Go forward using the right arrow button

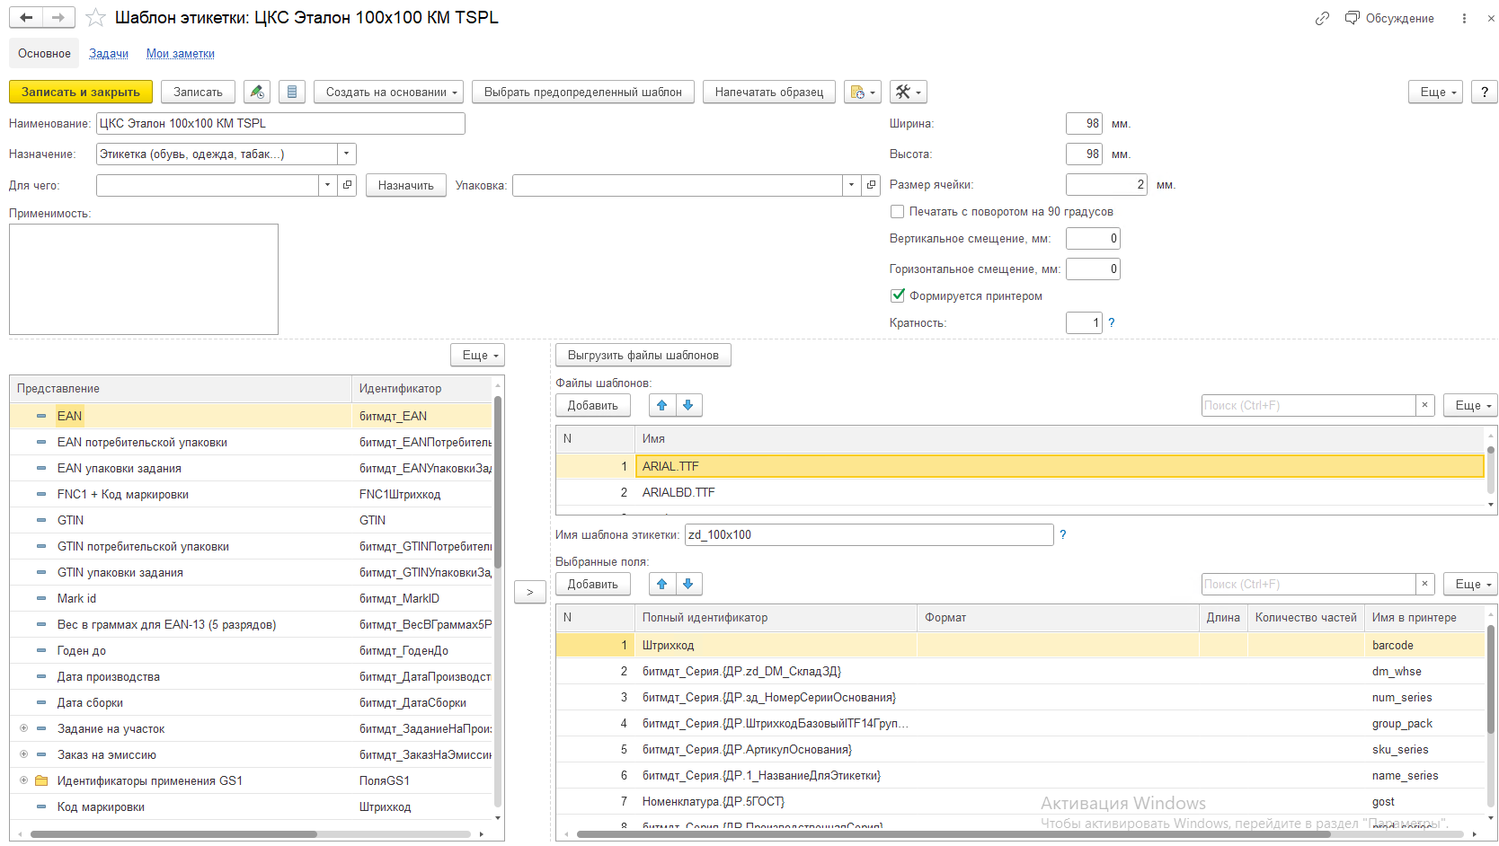(58, 18)
